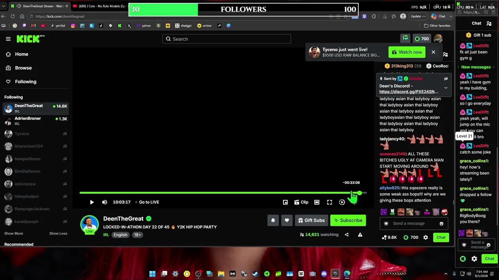Open the playback settings icon on player

pos(342,202)
